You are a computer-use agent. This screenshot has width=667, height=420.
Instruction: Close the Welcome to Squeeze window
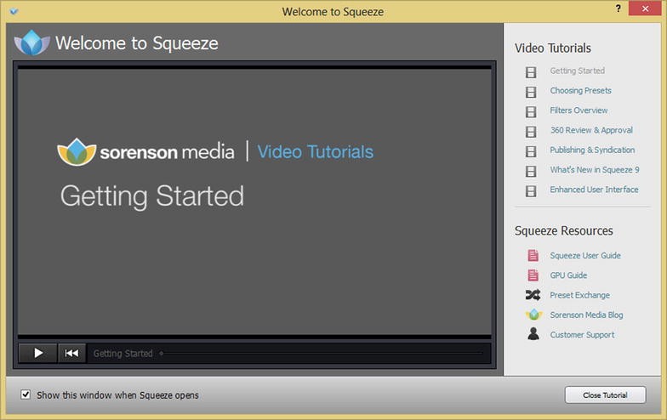645,9
